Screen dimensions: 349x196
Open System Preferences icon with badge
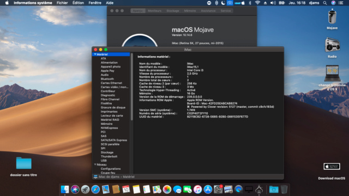pyautogui.click(x=218, y=189)
